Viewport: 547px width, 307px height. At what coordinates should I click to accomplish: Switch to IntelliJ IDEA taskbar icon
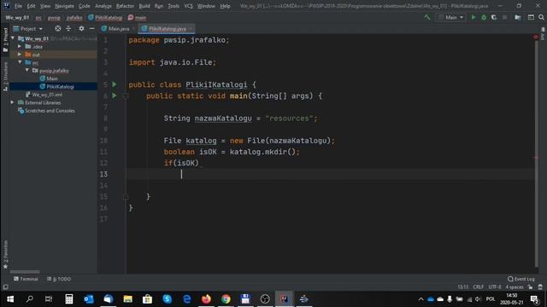[285, 299]
